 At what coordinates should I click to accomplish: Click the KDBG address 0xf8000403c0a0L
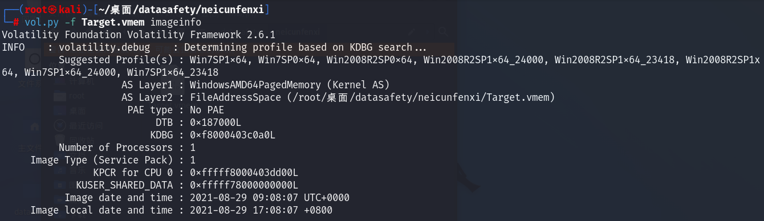233,135
